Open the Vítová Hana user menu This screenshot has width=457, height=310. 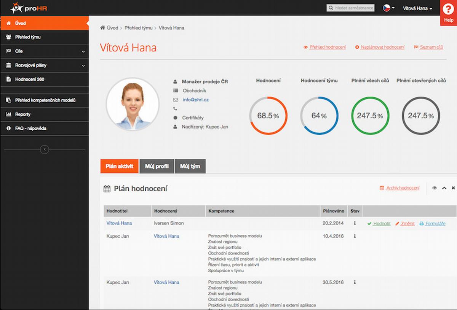(x=417, y=8)
